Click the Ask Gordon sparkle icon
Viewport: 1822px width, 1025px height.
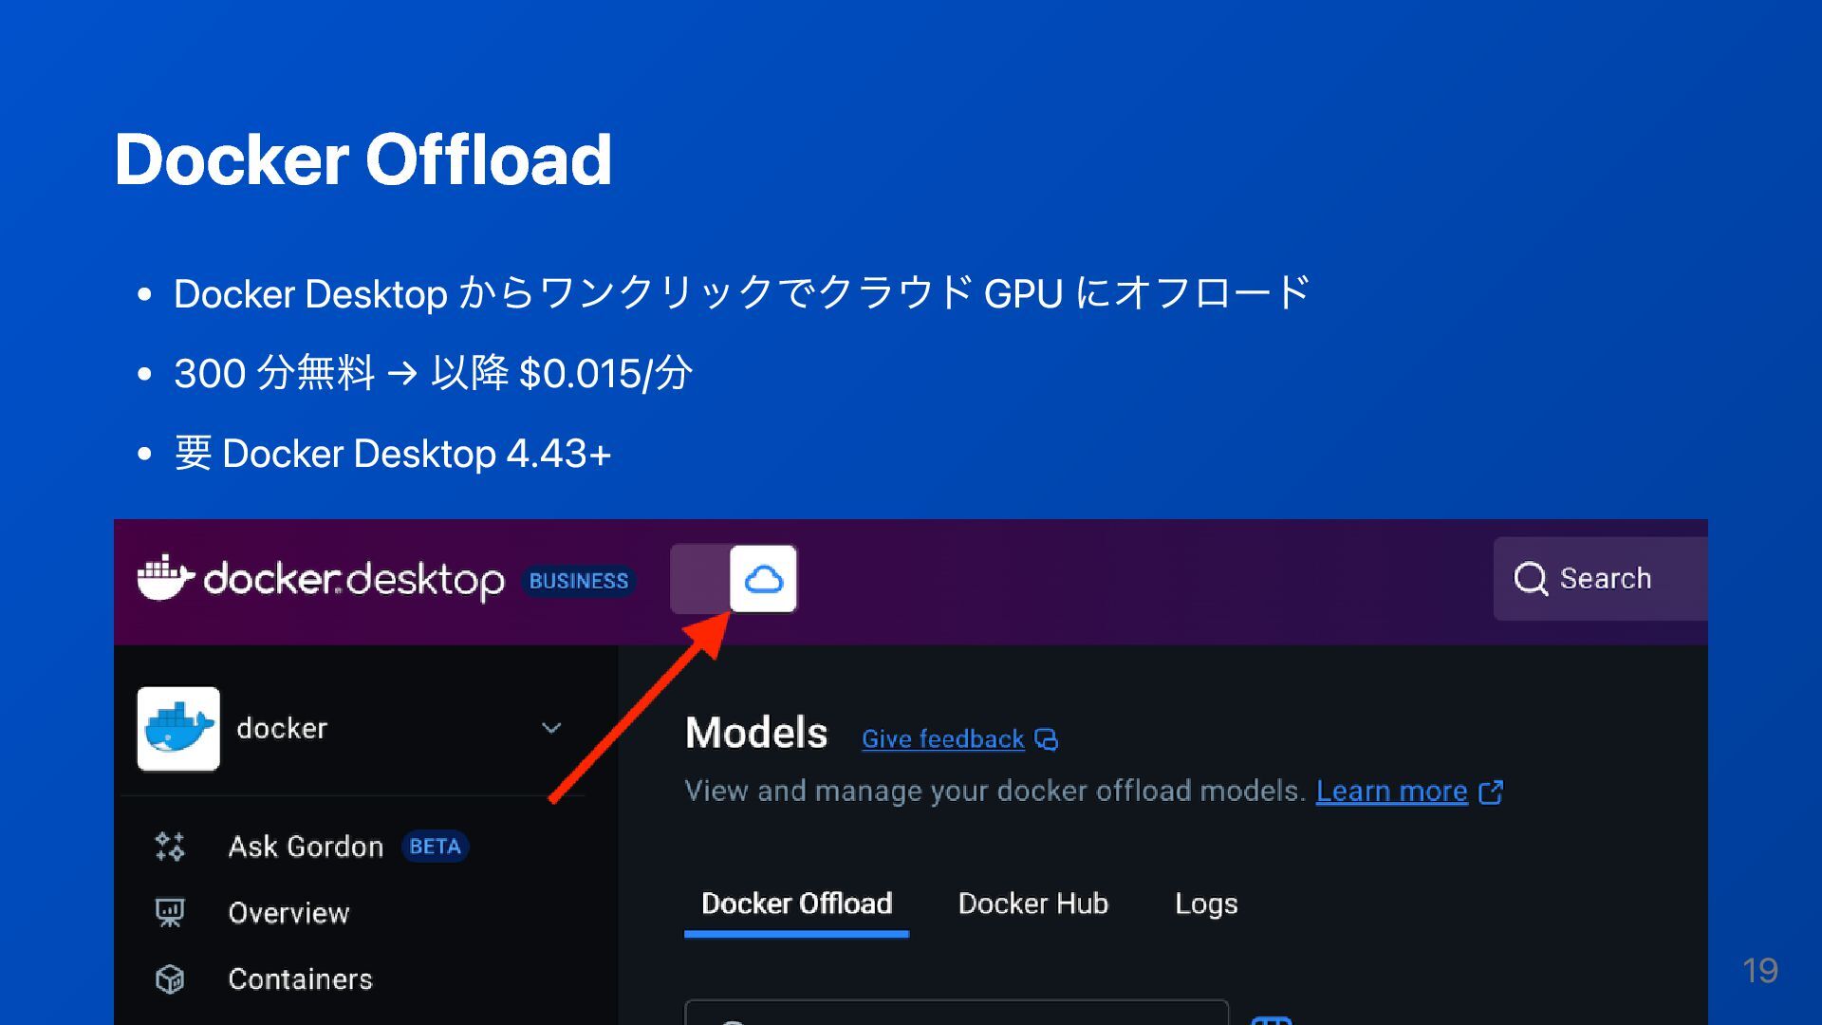(x=170, y=847)
